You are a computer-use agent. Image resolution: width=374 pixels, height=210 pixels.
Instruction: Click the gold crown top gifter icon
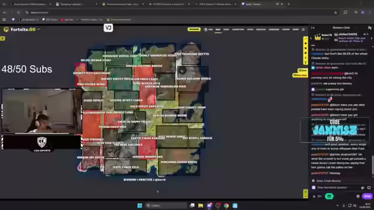pos(317,37)
